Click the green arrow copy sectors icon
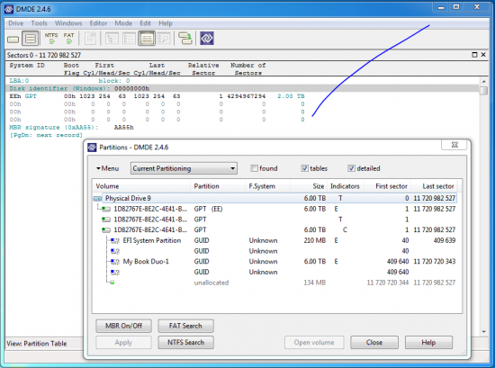The width and height of the screenshot is (495, 368). click(185, 38)
